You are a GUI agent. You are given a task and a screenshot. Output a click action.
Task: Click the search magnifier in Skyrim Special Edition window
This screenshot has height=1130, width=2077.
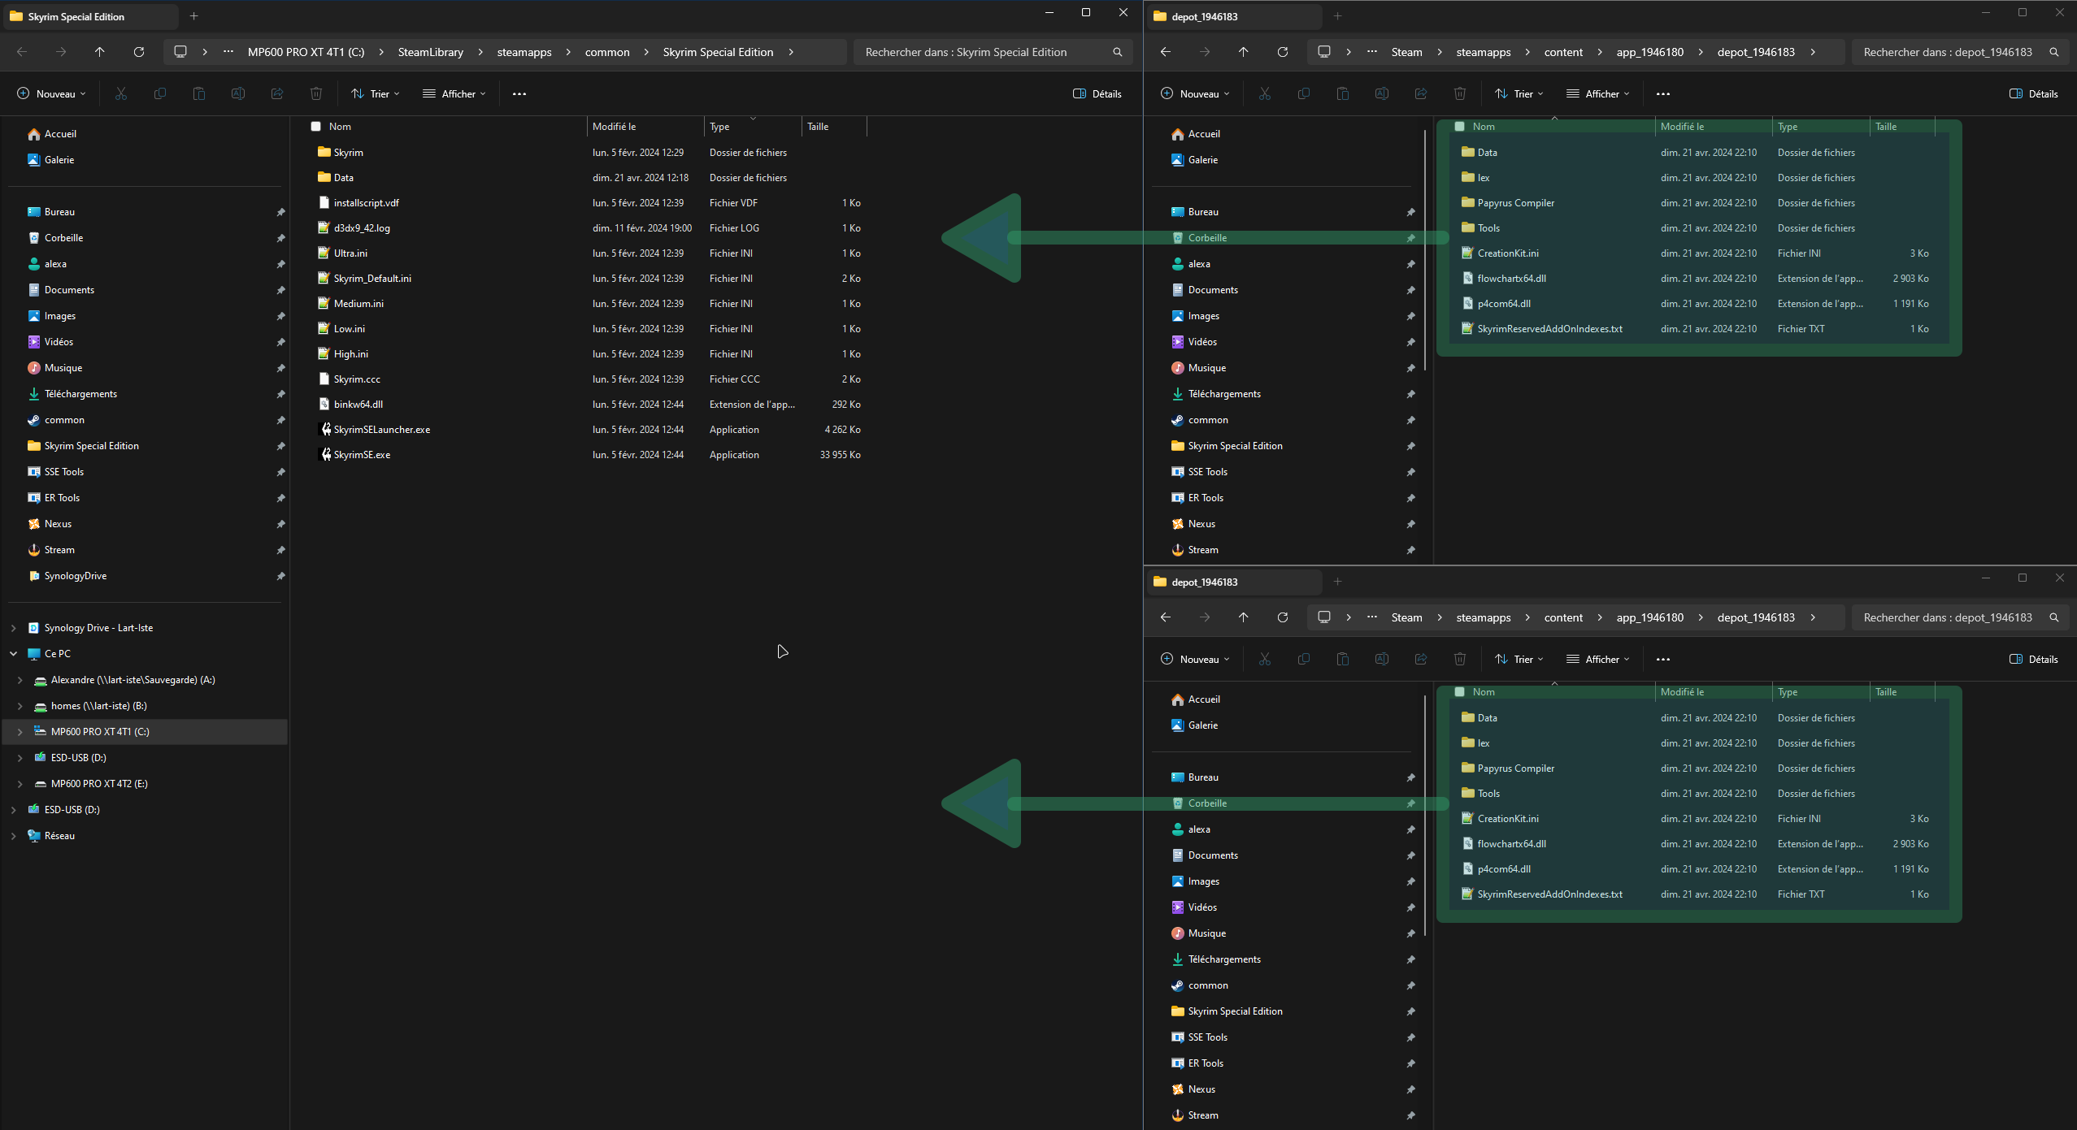click(x=1118, y=52)
